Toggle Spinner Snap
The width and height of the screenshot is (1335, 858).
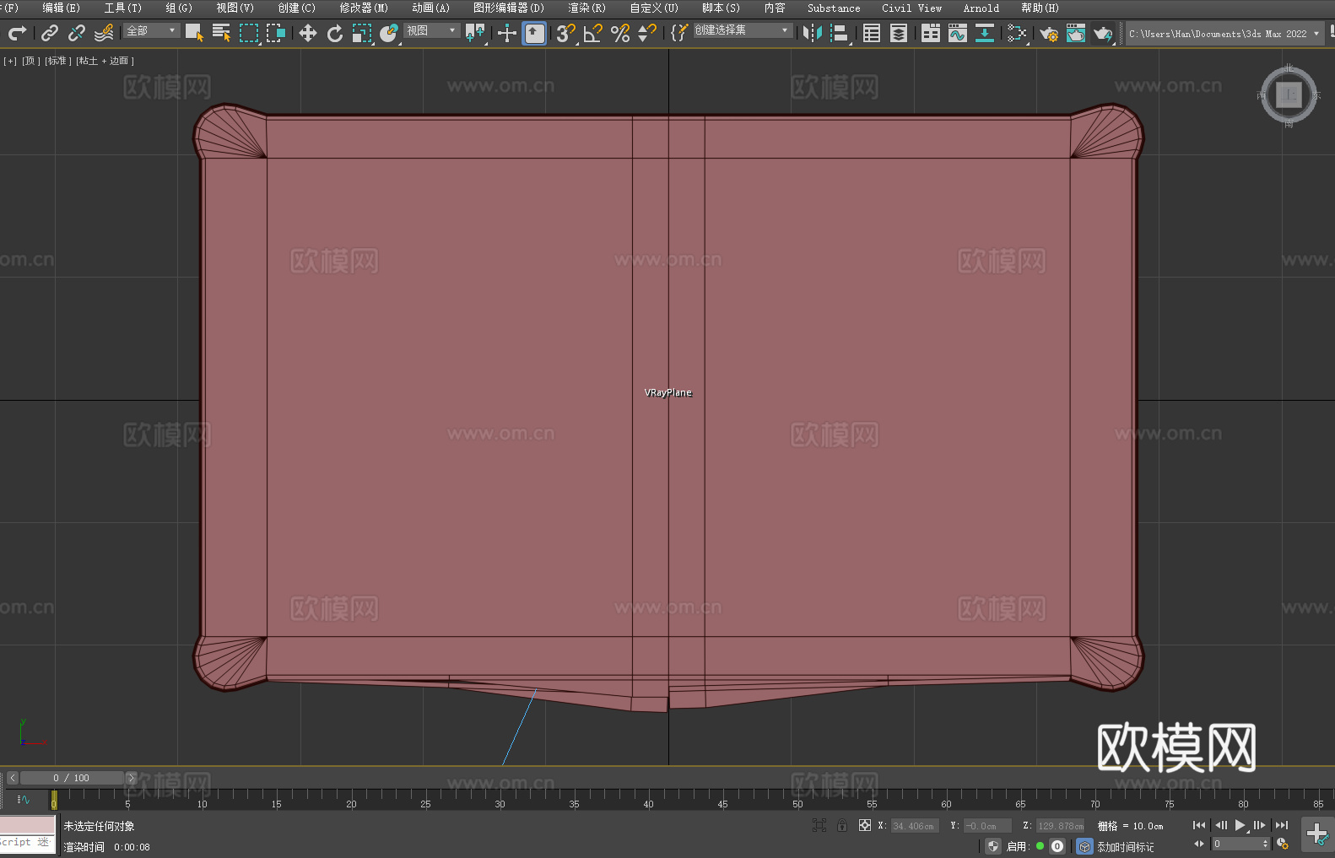pyautogui.click(x=647, y=33)
